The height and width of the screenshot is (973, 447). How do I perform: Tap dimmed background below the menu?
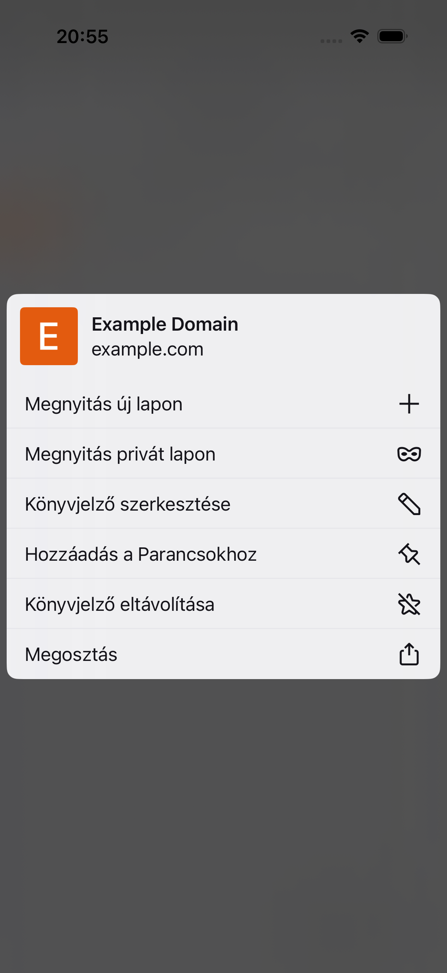(223, 823)
